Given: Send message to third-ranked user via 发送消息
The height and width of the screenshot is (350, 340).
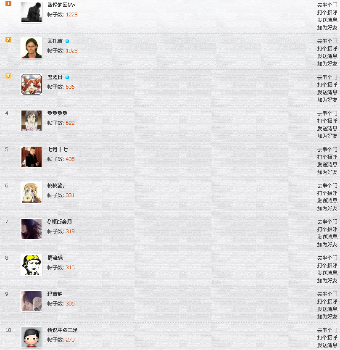Looking at the screenshot, I should (327, 92).
